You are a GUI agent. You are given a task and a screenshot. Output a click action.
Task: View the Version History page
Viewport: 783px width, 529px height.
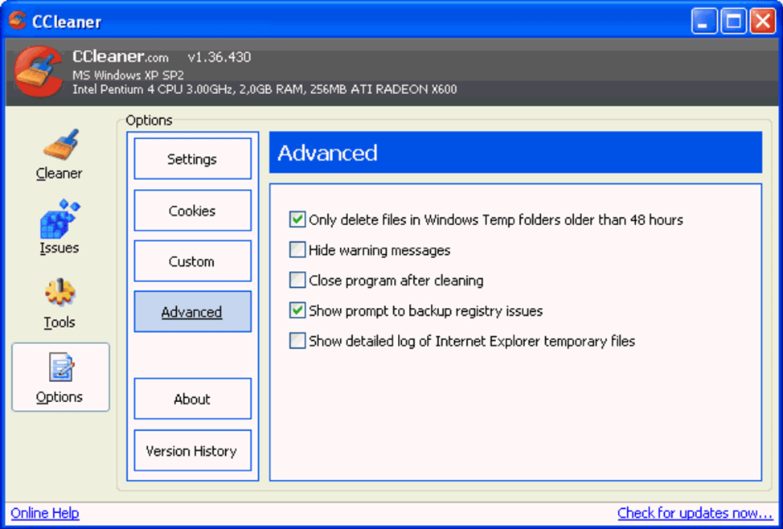pyautogui.click(x=192, y=450)
